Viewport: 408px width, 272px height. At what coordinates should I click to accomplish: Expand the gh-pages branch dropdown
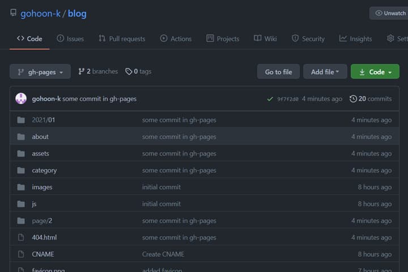(x=40, y=71)
